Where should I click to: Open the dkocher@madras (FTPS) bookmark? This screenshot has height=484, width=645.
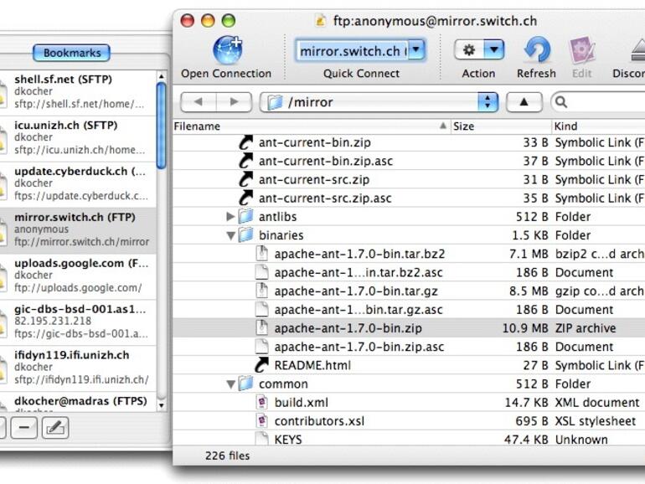click(x=78, y=402)
